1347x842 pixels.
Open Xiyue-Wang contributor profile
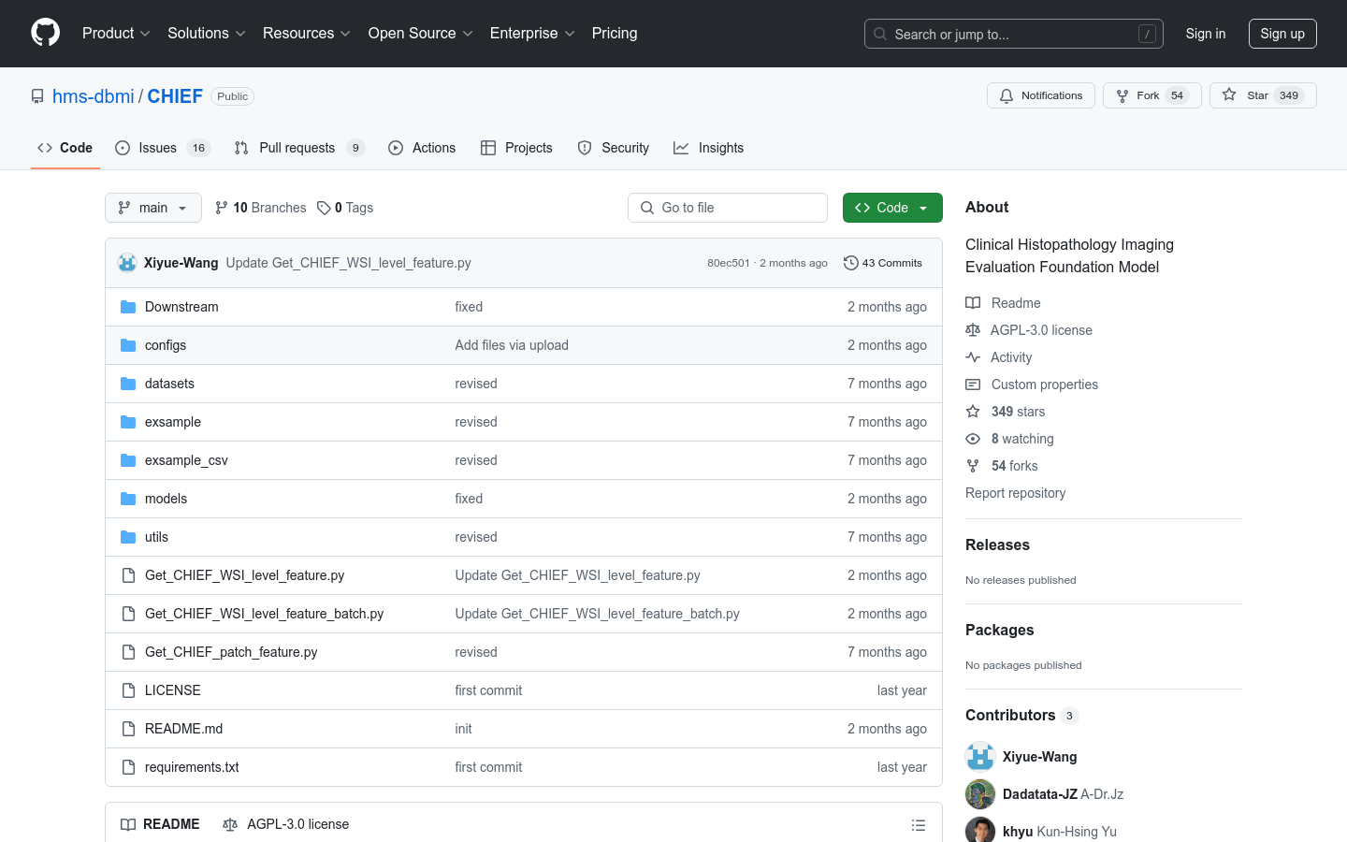click(x=1039, y=757)
